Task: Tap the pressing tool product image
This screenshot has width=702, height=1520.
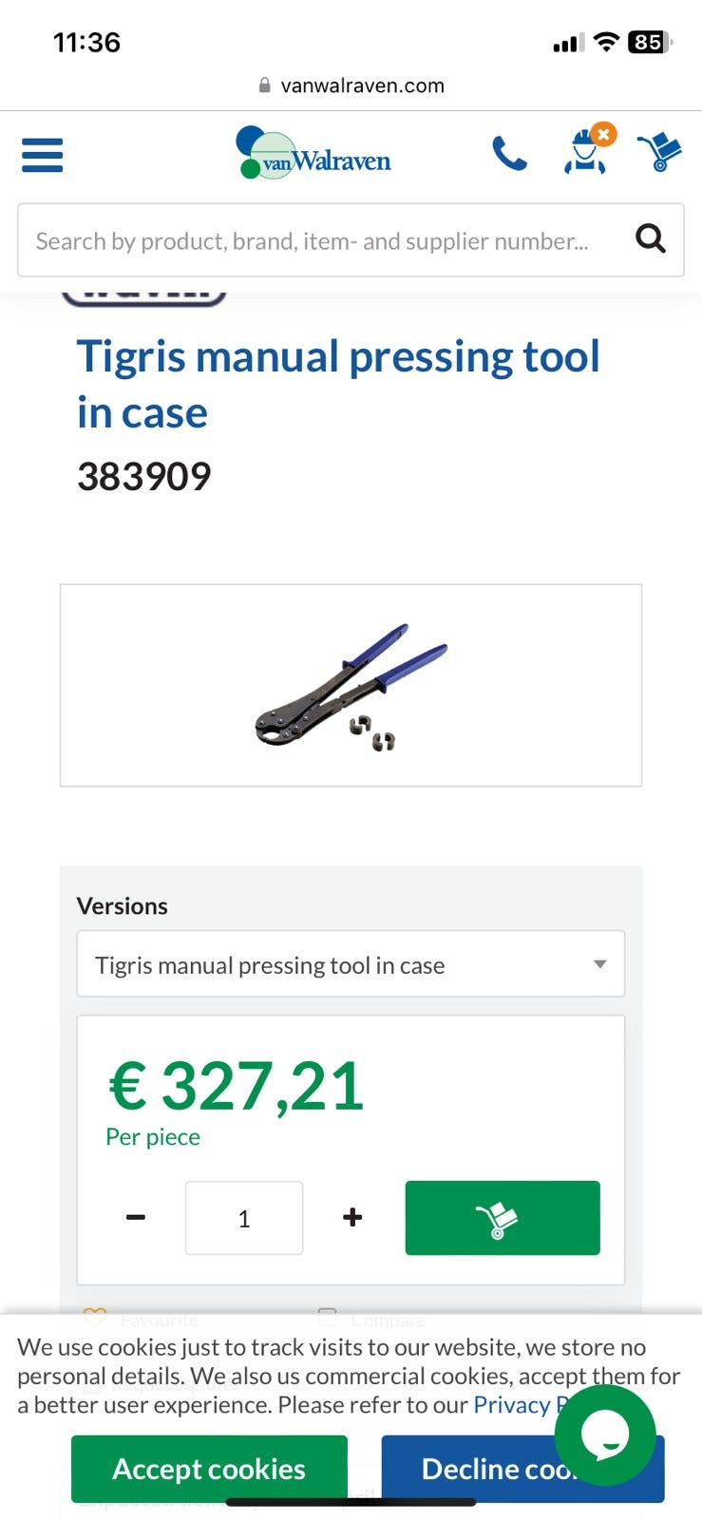Action: (351, 685)
